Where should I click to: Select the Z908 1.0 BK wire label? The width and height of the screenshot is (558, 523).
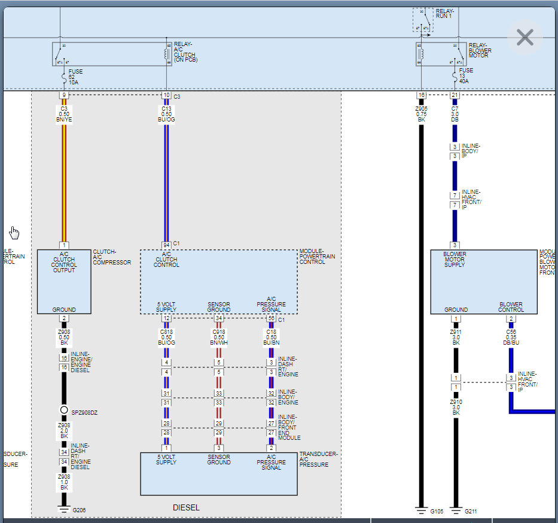pos(64,482)
